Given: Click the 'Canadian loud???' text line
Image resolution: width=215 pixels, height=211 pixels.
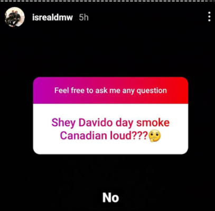Looking at the screenshot, I should (104, 136).
